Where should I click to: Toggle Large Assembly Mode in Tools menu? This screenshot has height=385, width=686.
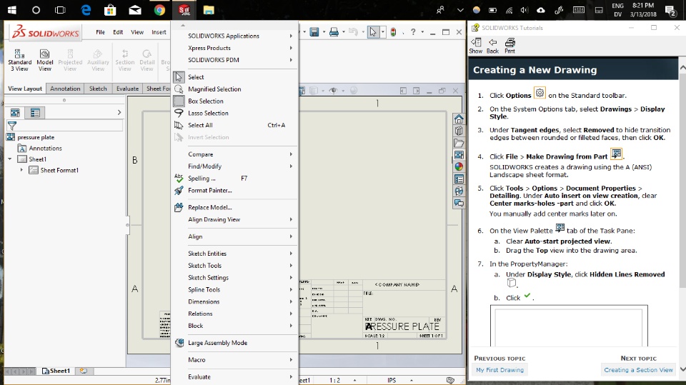click(x=217, y=343)
